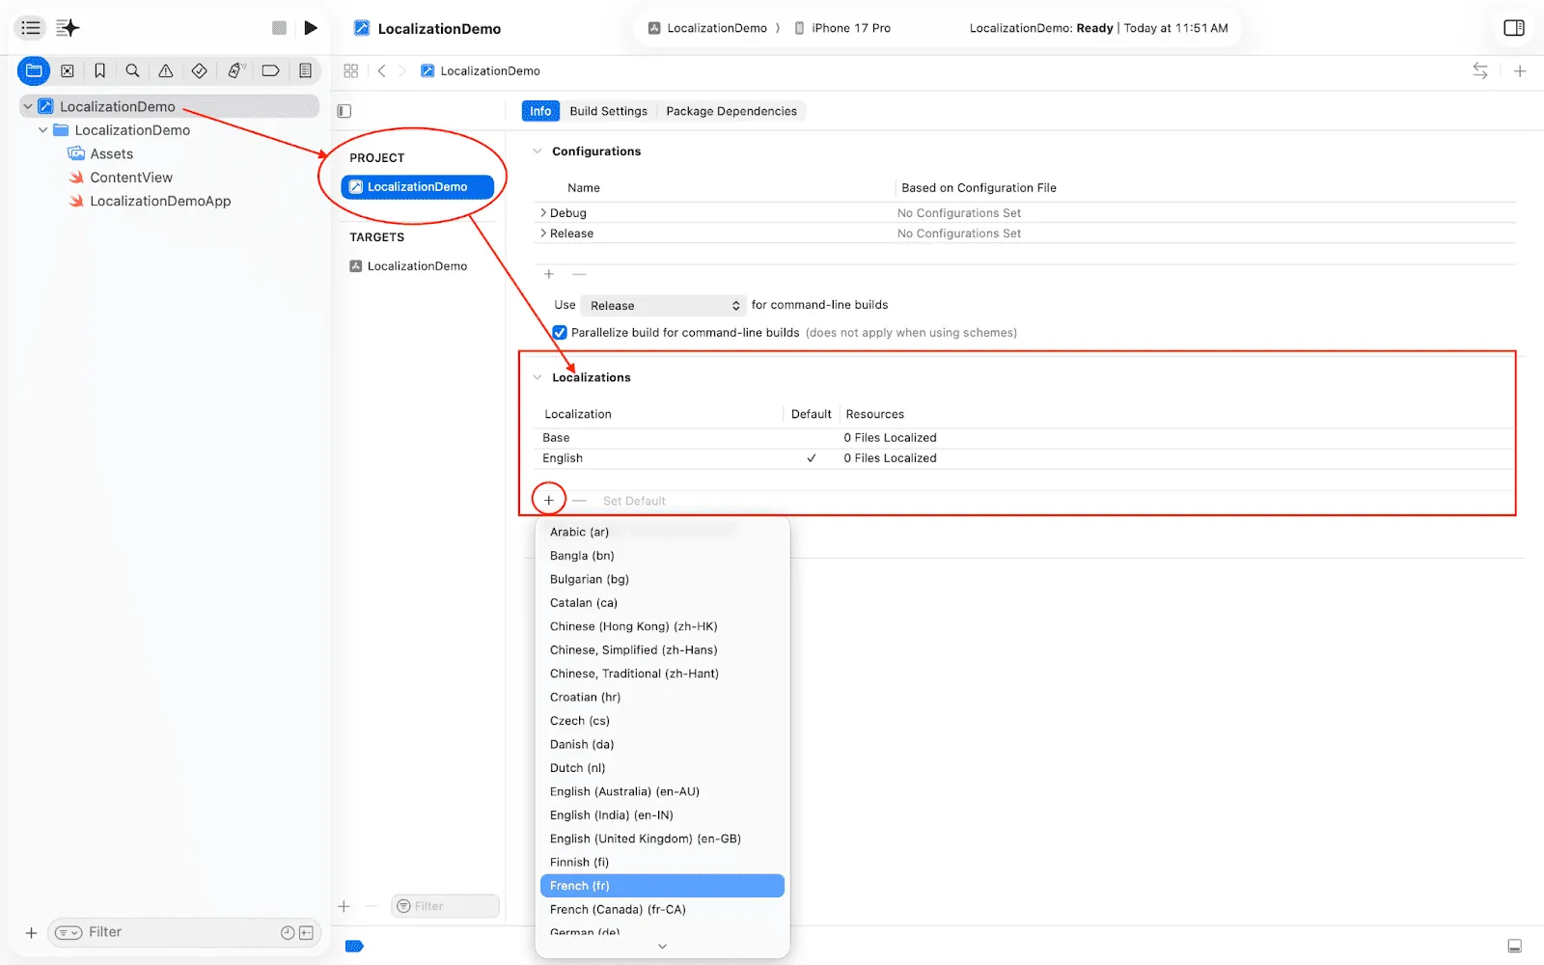Show the Issue navigator warning icon
This screenshot has width=1544, height=965.
[165, 70]
